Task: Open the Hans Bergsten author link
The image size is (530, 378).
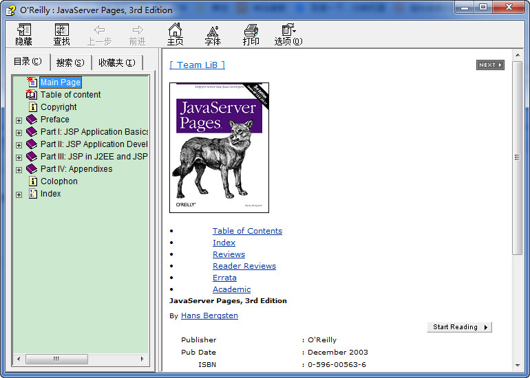Action: 209,315
